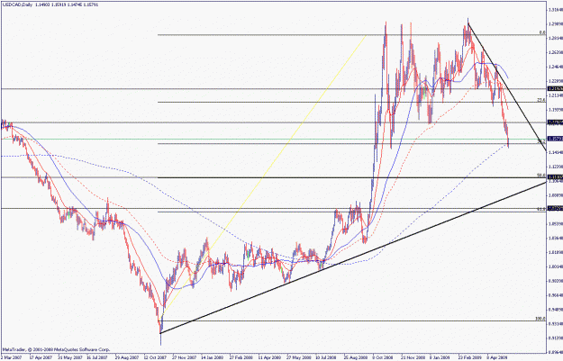Select the 12 Oct 2007 date label
This screenshot has height=361, width=563.
pos(155,357)
